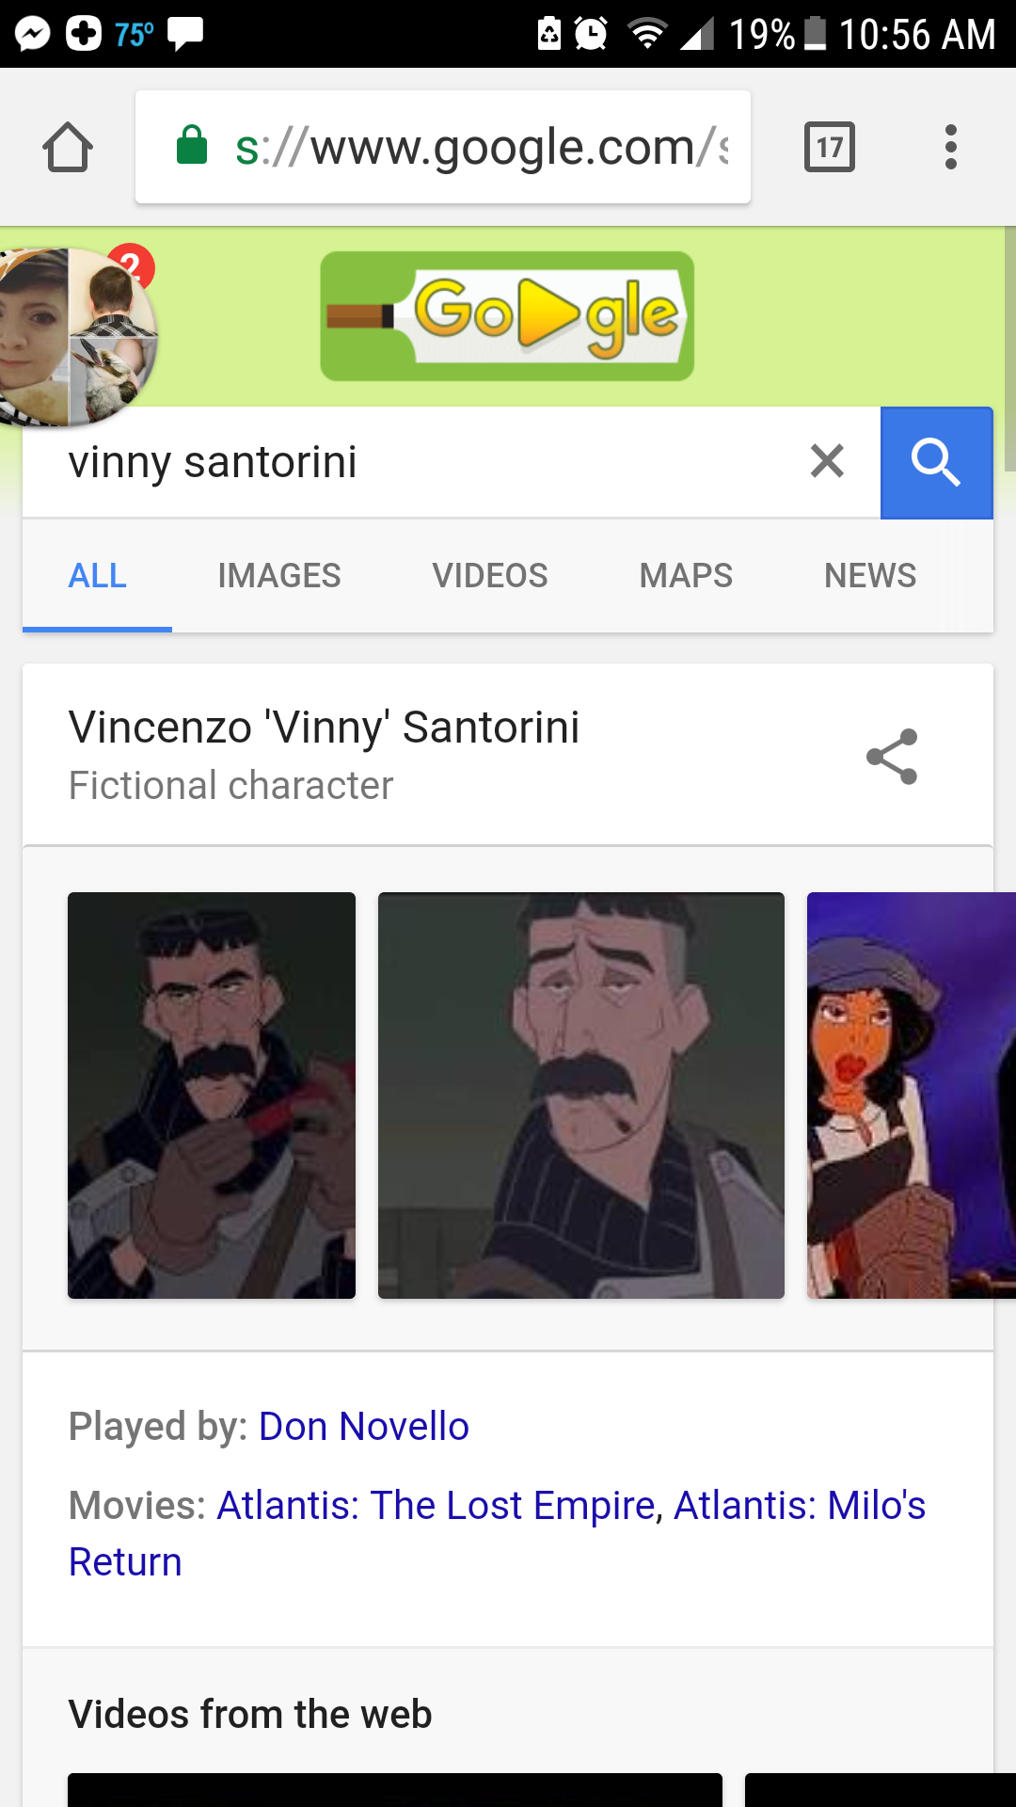Tap the vinny santorini search field
The image size is (1016, 1807).
[x=423, y=462]
